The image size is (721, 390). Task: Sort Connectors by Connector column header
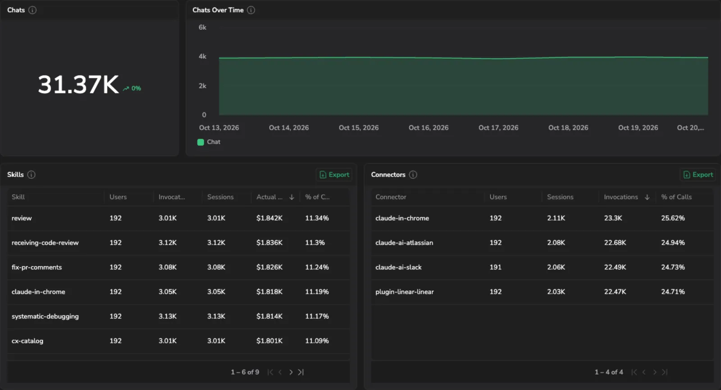click(391, 197)
